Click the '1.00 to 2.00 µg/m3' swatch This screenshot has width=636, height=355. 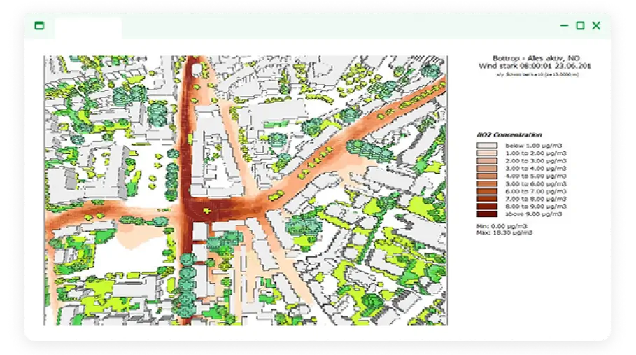coord(487,153)
